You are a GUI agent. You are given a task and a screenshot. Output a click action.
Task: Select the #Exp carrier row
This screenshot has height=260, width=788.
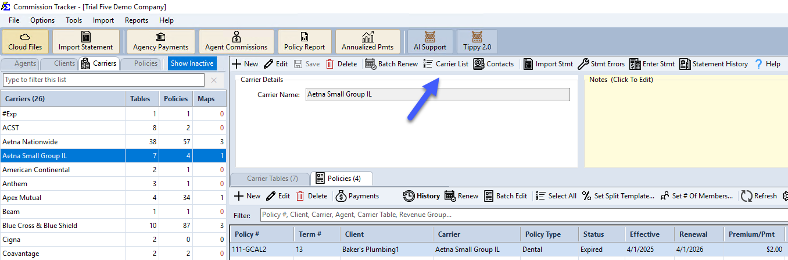113,114
